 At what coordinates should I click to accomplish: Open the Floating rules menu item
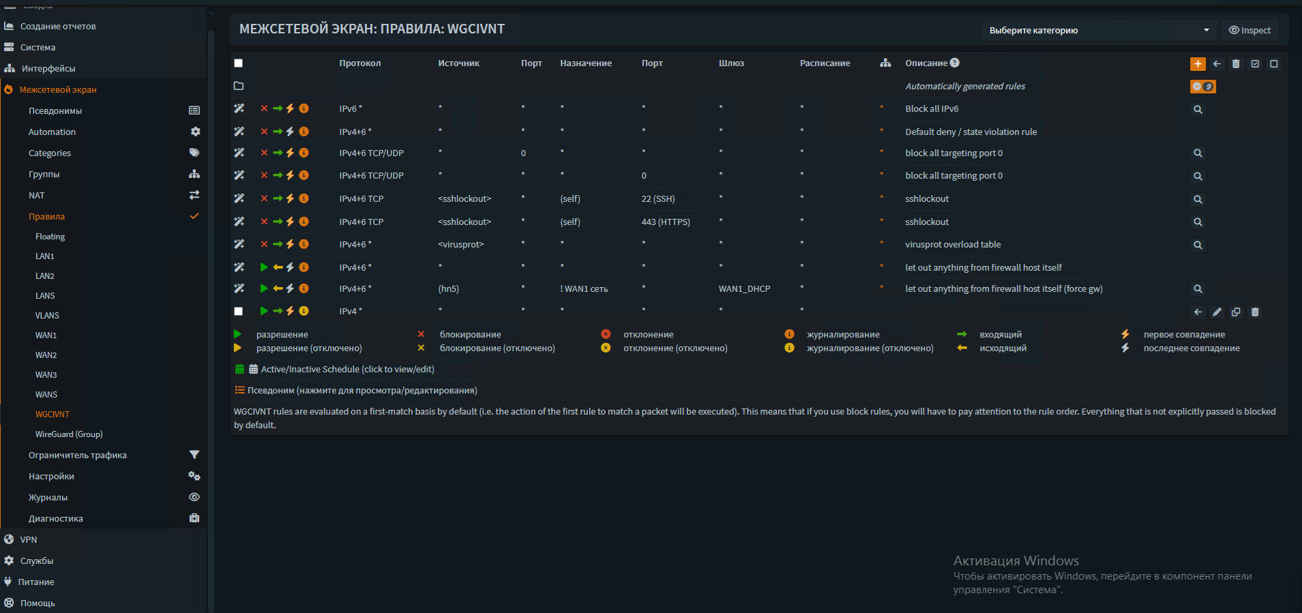click(50, 237)
